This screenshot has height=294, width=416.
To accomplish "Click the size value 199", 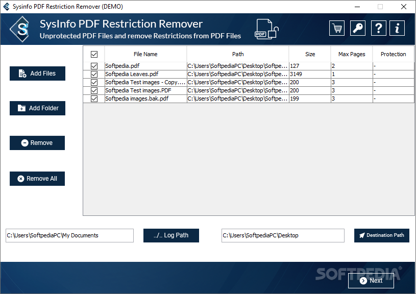I will pos(295,99).
